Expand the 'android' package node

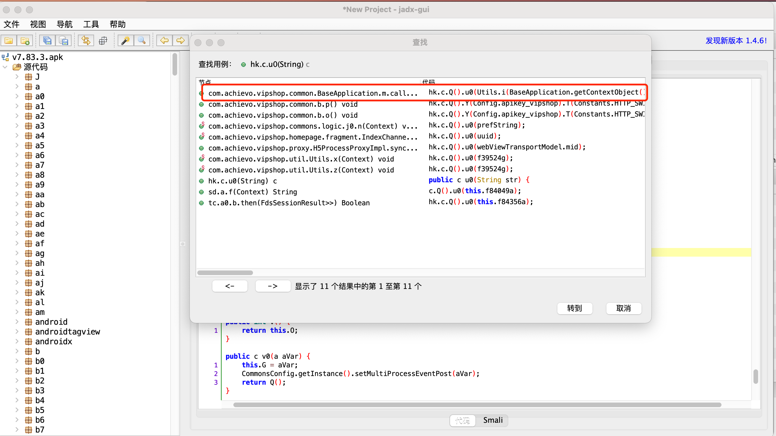(x=17, y=322)
